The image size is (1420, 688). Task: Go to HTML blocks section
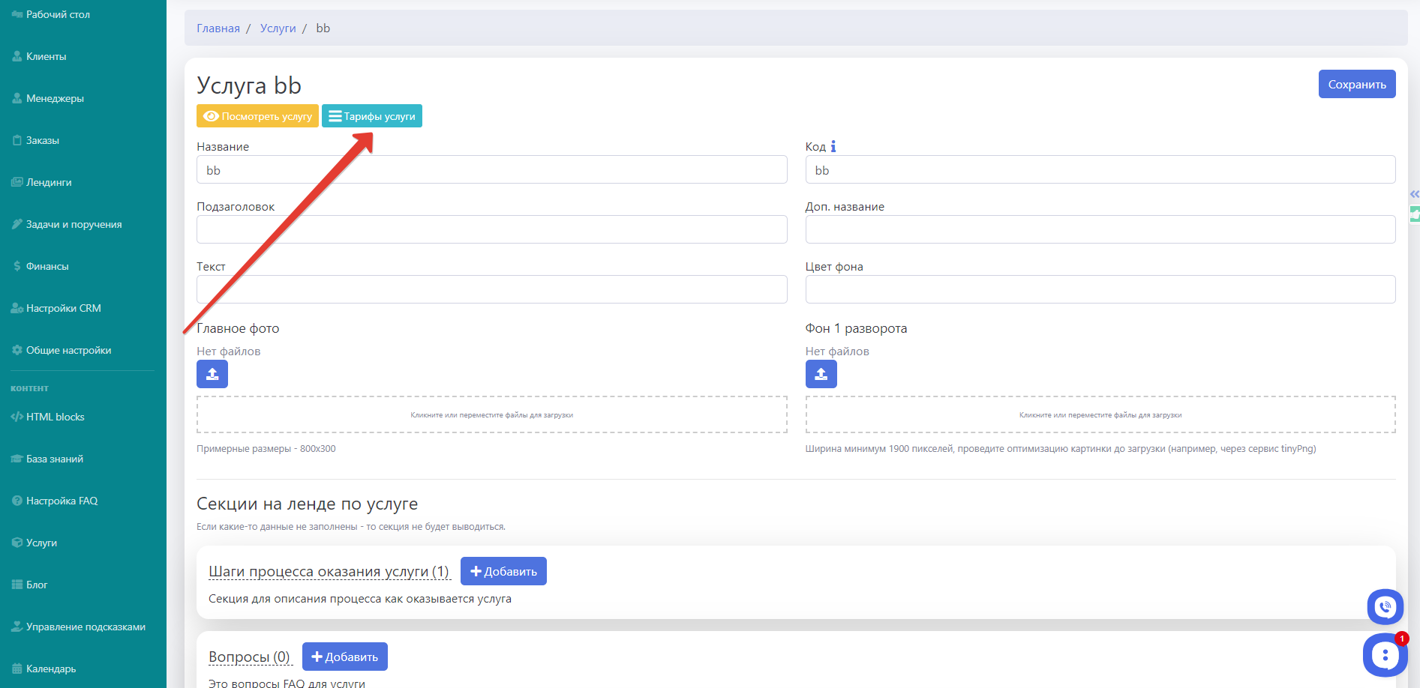point(55,417)
